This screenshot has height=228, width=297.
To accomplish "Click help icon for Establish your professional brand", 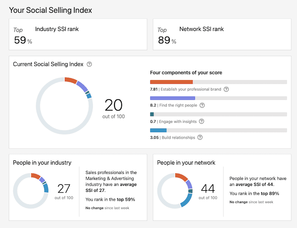I will coord(226,89).
